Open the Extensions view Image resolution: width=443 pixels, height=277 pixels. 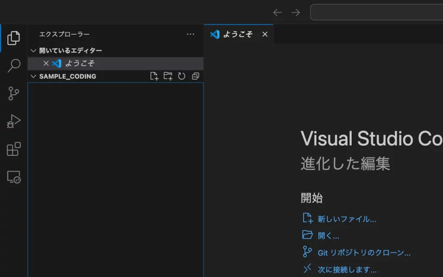coord(13,149)
